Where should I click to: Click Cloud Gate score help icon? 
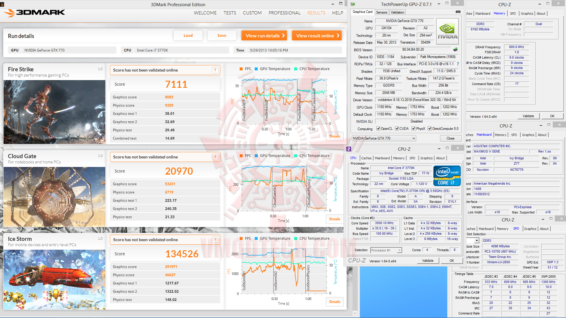215,157
